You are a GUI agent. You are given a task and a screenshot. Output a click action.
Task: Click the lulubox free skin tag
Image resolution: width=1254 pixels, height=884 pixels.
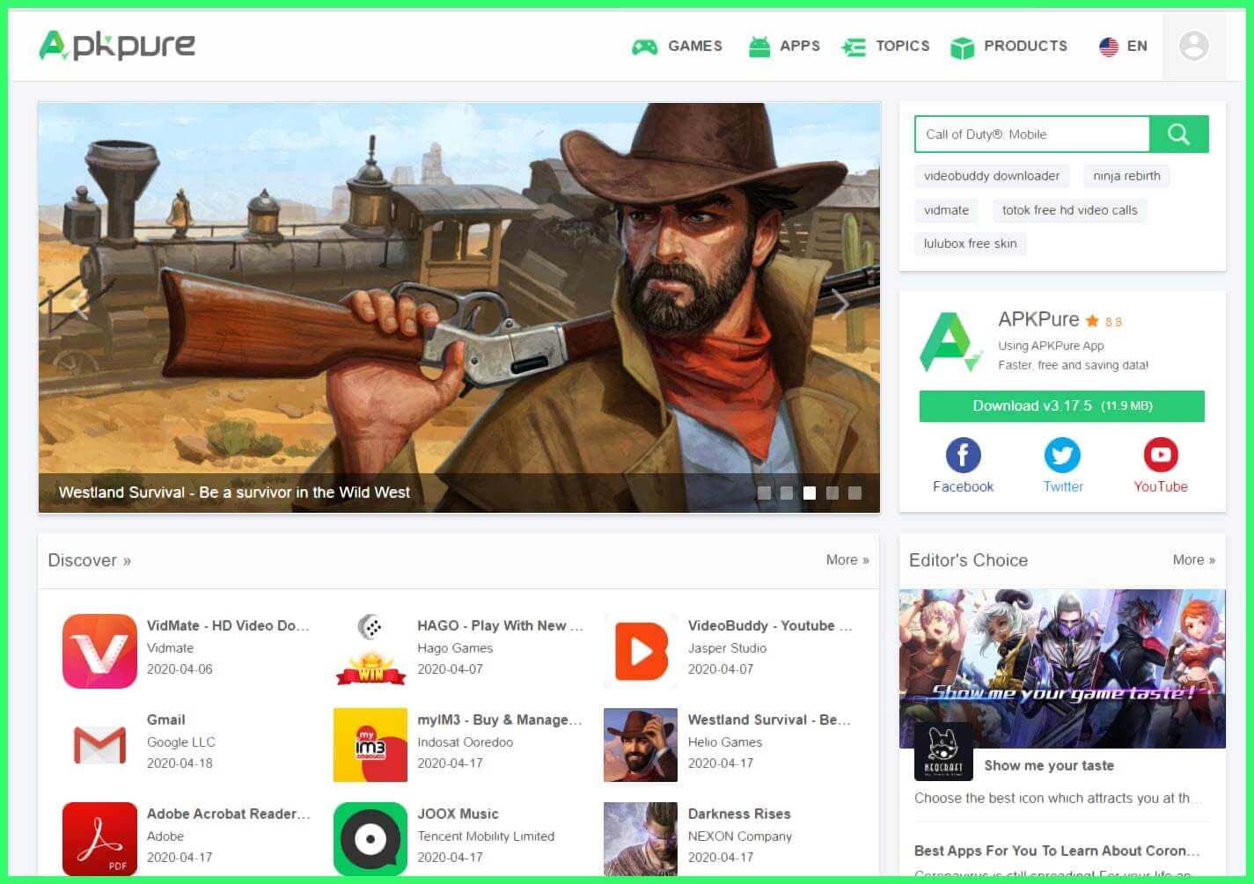coord(970,244)
